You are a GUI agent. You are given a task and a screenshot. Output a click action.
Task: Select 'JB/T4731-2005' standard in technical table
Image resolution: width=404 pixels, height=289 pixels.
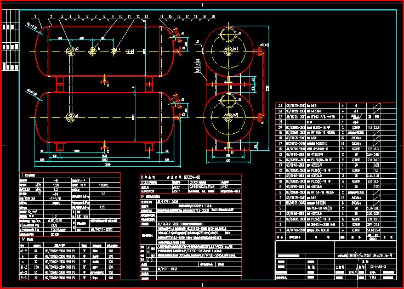coord(167,202)
